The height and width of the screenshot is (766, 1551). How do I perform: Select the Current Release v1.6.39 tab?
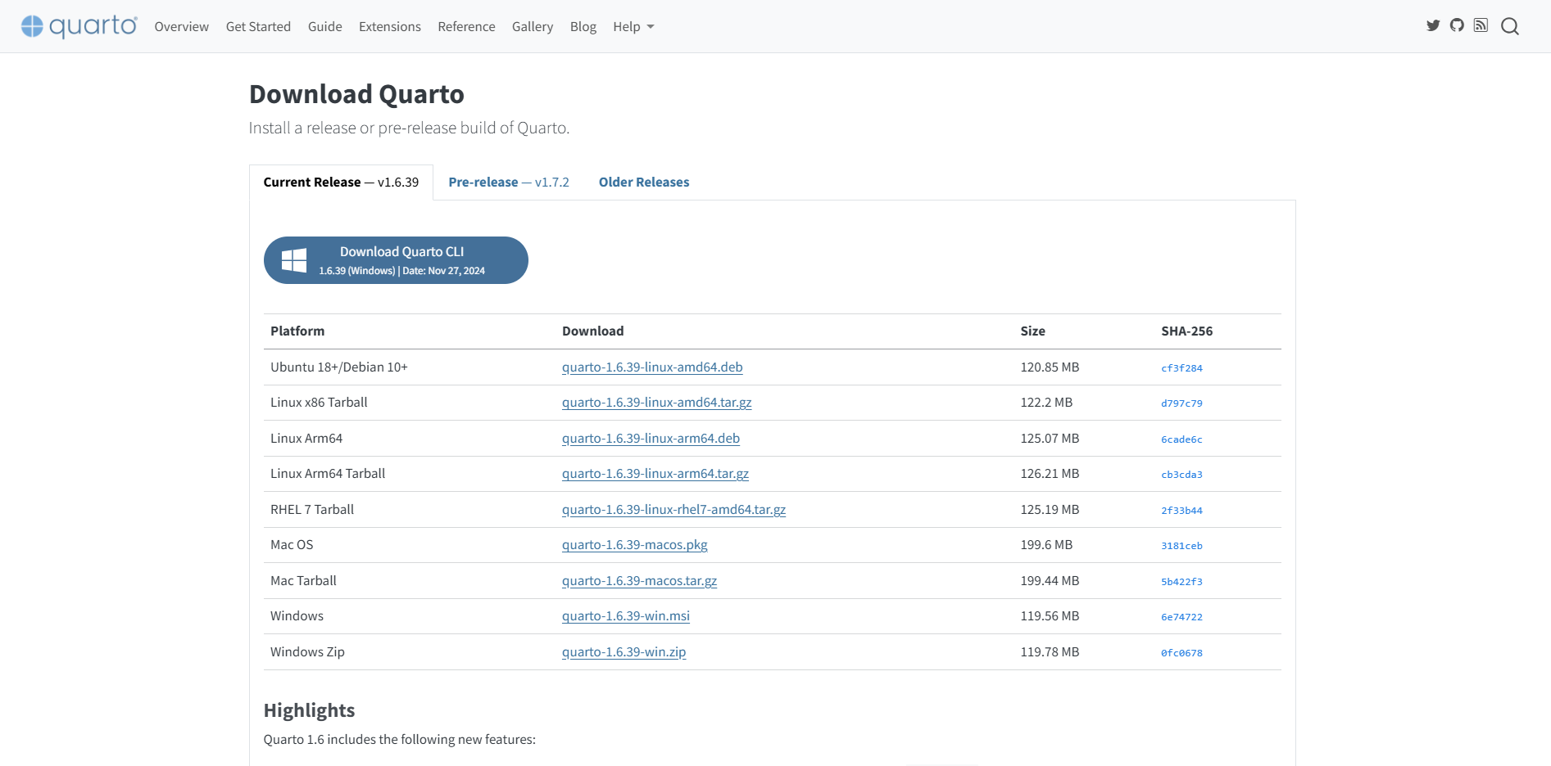click(341, 182)
